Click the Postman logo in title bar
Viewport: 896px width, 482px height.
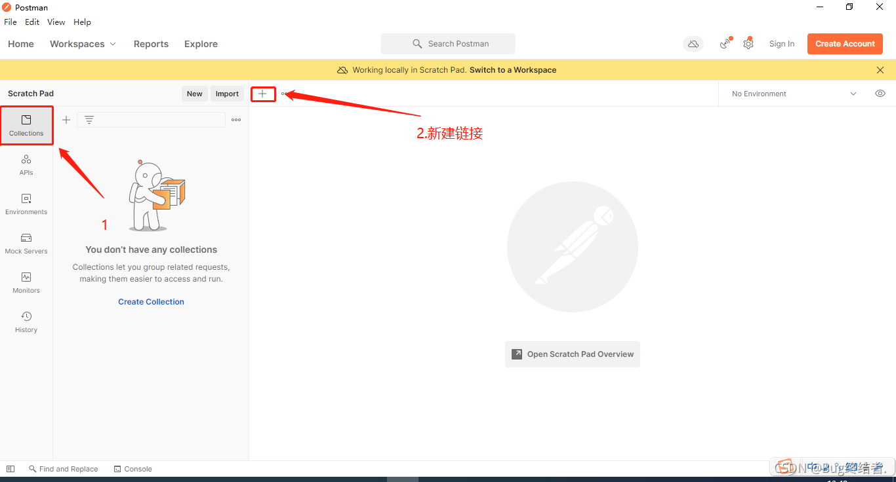[x=7, y=7]
